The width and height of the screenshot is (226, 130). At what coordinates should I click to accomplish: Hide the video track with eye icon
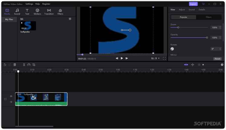[x=11, y=96]
